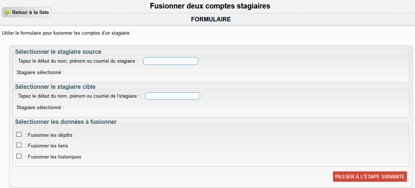Tick the 'Fusionner les liens' checkbox

pyautogui.click(x=19, y=145)
